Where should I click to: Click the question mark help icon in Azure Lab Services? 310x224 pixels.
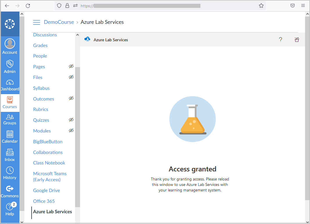[280, 40]
